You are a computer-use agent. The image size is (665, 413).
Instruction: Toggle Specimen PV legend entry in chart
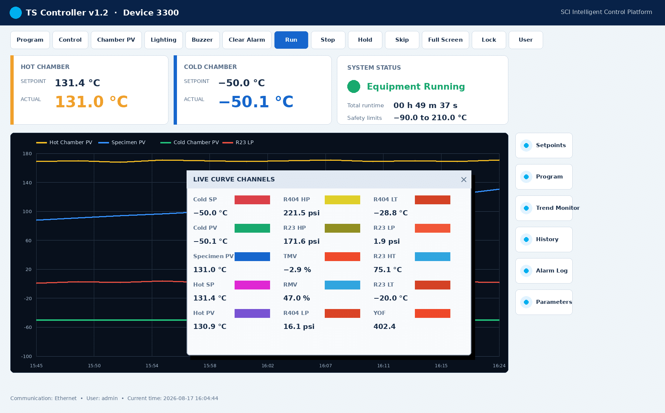122,142
